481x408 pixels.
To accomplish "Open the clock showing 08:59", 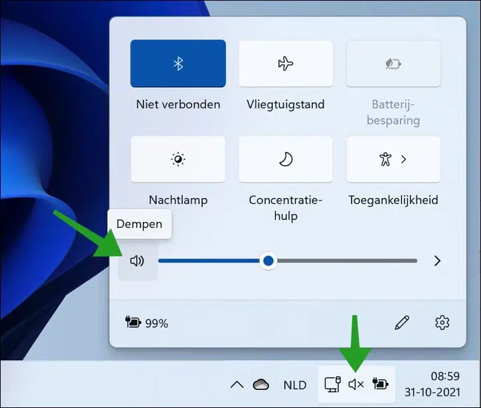I will pos(445,376).
